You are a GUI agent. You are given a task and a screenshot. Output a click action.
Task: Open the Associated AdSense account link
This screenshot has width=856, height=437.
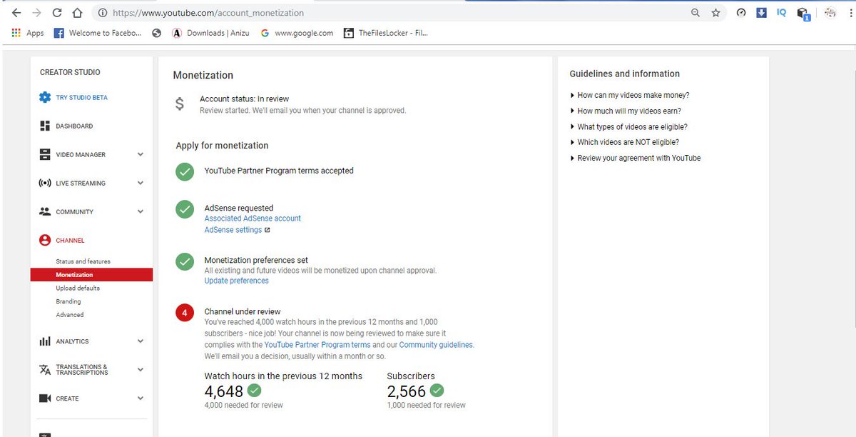coord(253,218)
